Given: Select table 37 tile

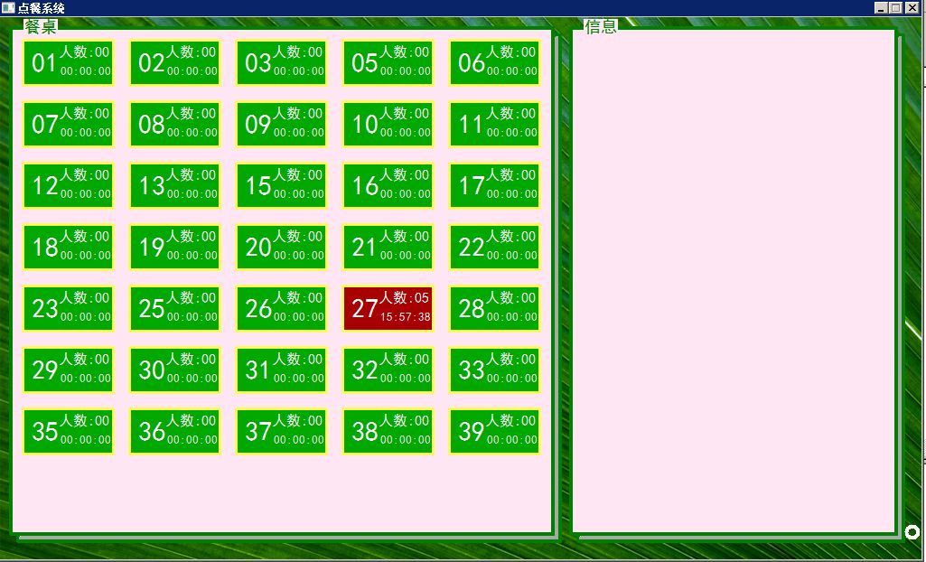Looking at the screenshot, I should (282, 431).
